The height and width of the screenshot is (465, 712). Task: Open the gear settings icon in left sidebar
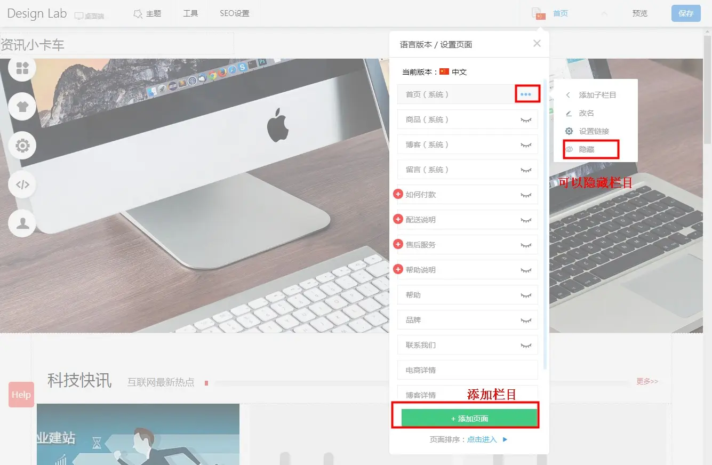point(22,146)
